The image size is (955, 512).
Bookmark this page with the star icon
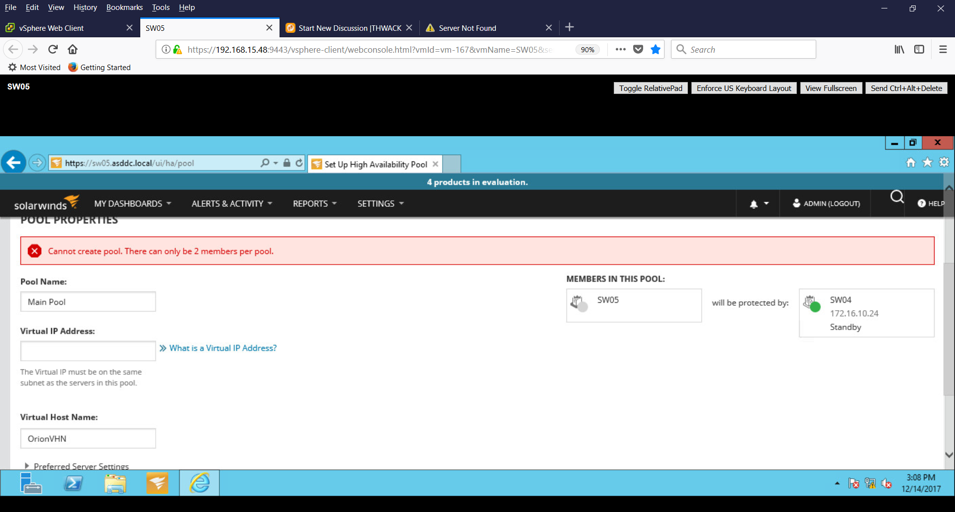[656, 49]
